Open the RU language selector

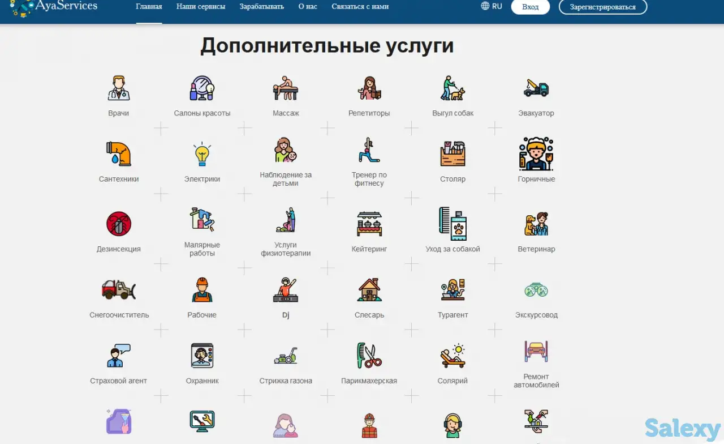pyautogui.click(x=491, y=6)
